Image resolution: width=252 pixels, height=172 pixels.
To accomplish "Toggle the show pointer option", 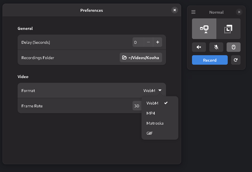I will point(234,47).
